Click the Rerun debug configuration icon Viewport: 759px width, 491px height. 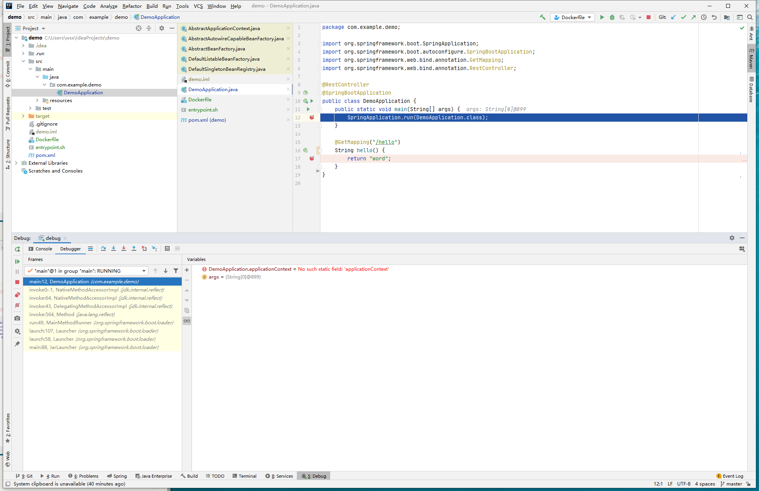pyautogui.click(x=16, y=248)
